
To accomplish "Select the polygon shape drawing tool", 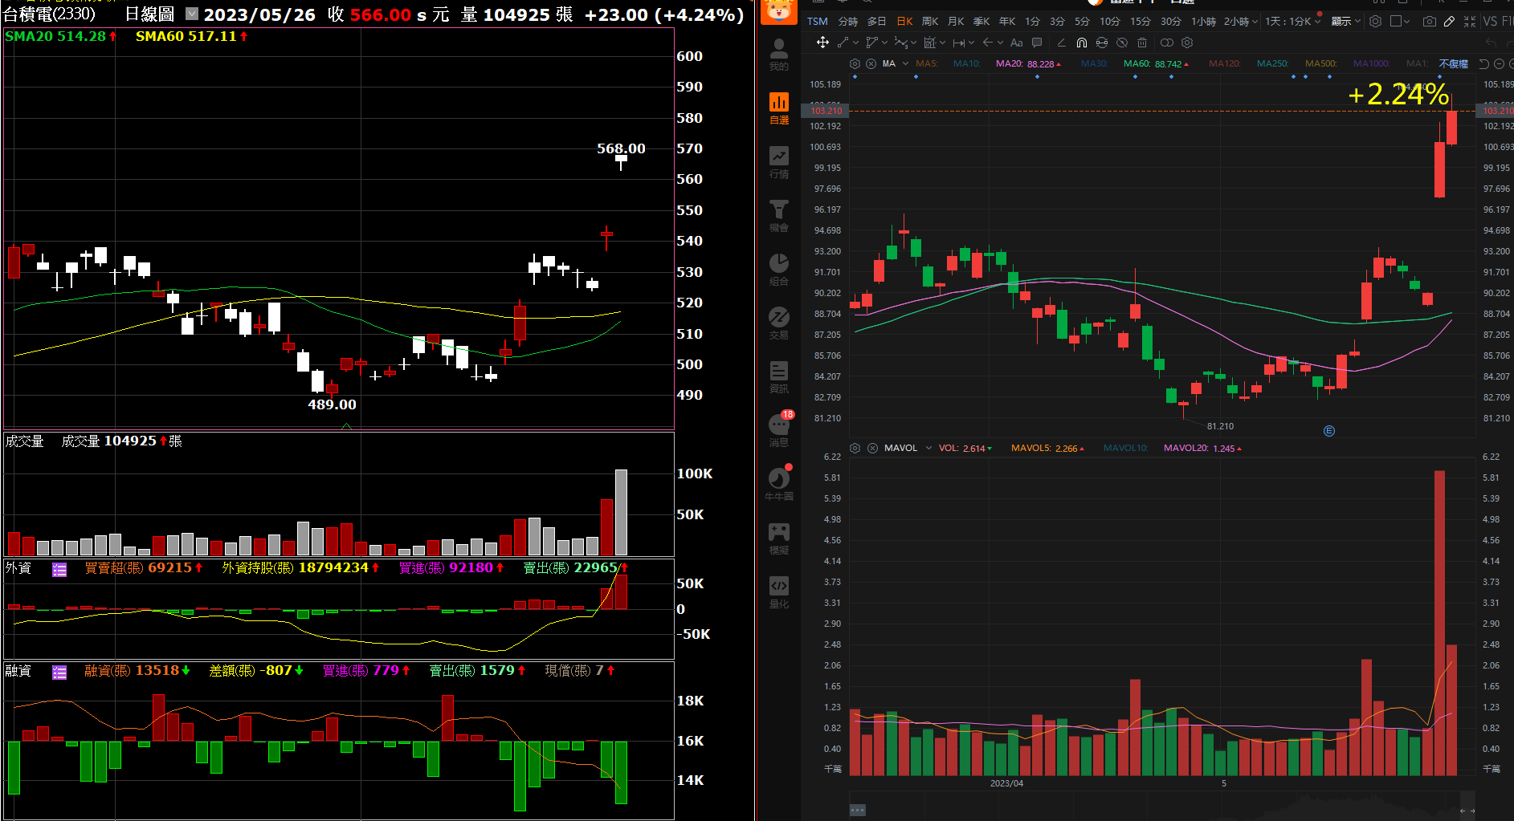I will tap(871, 43).
